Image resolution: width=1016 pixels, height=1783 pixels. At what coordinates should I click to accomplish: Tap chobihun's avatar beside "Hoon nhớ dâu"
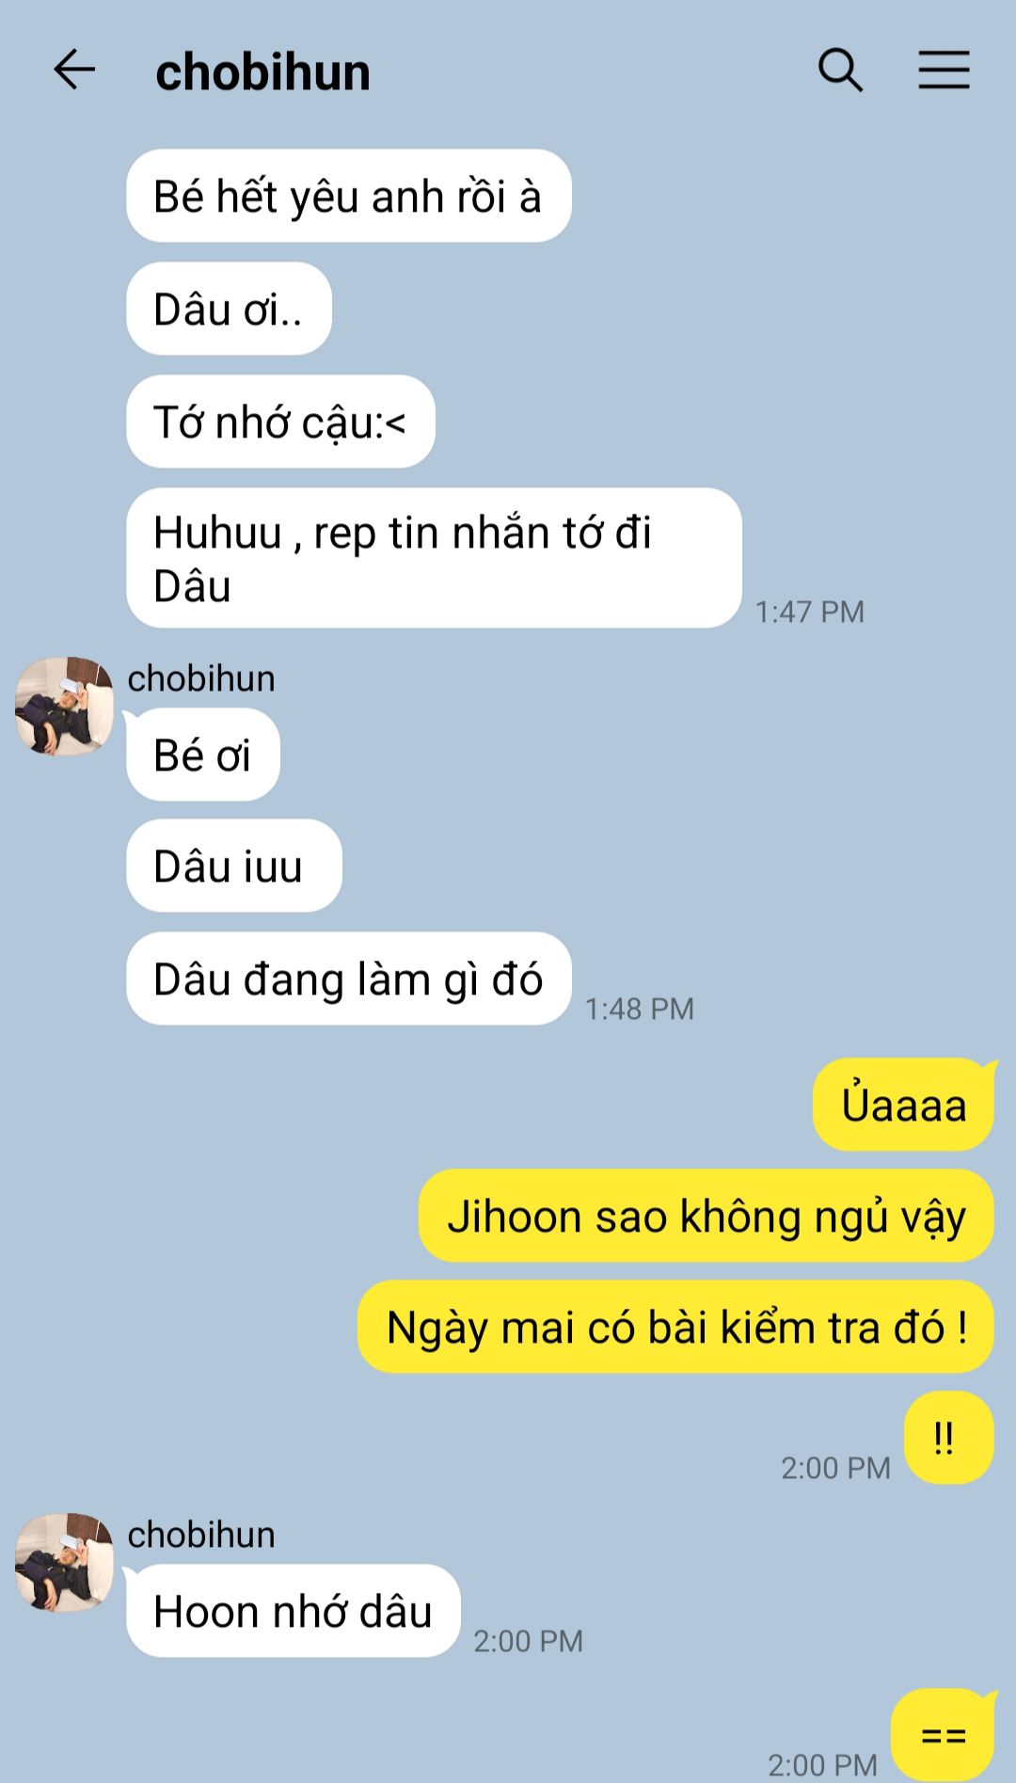64,1563
